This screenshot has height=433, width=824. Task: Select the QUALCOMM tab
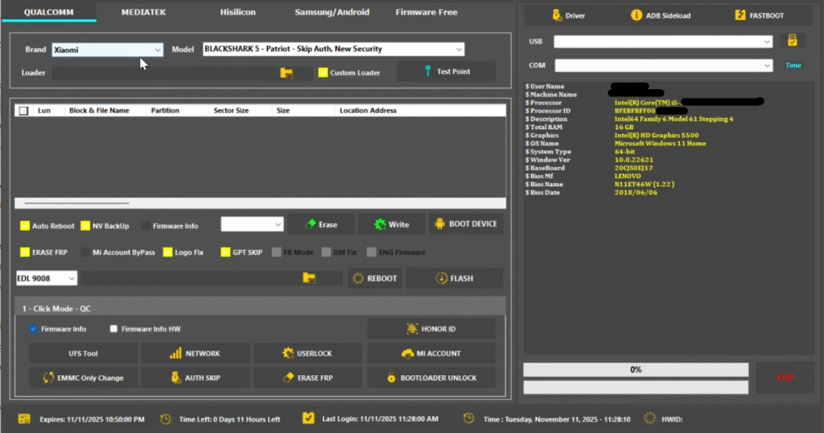coord(49,12)
